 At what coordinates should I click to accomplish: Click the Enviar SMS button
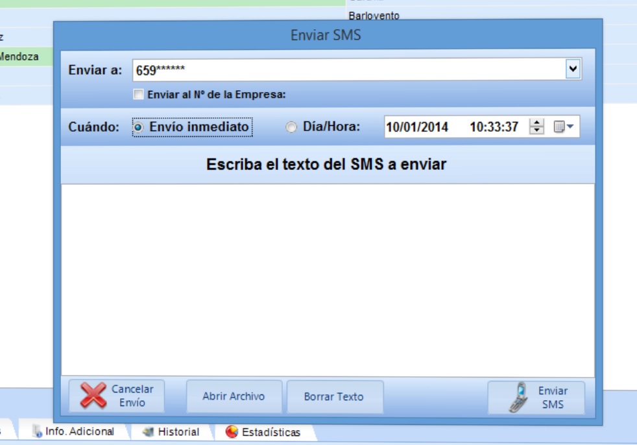coord(536,398)
